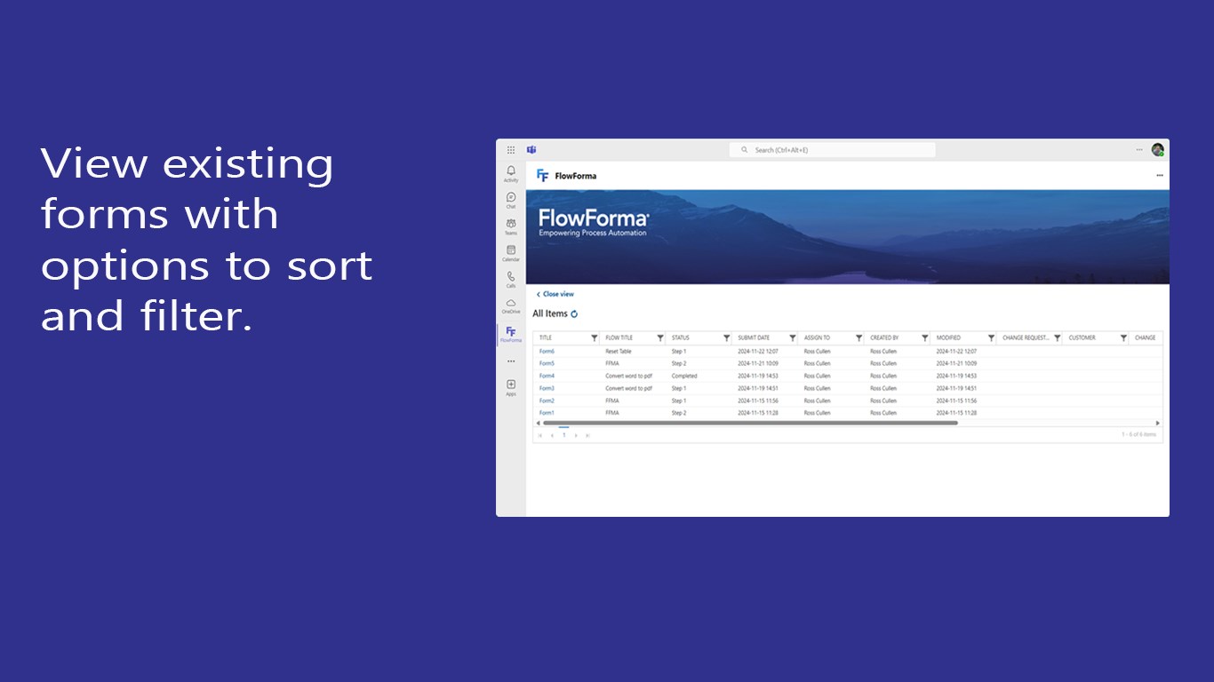Open OneDrive from the sidebar

pyautogui.click(x=511, y=304)
